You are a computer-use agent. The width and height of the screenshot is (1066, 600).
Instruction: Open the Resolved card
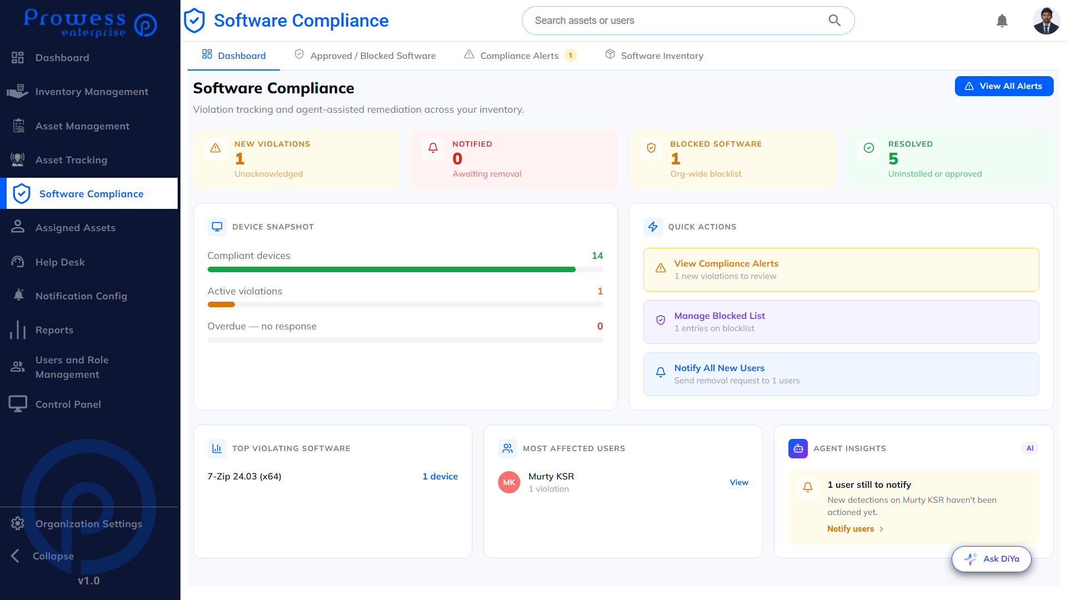pos(950,159)
